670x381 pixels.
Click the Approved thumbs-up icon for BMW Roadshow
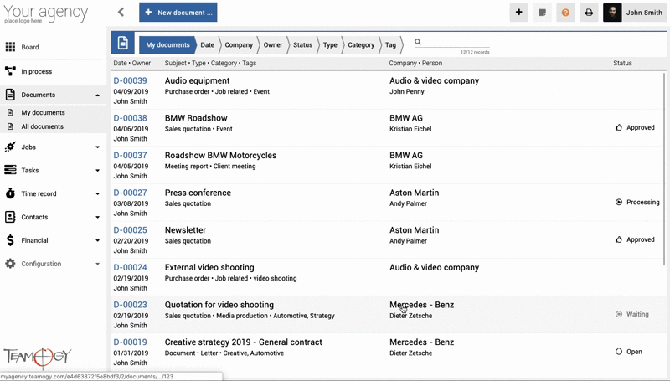click(619, 127)
